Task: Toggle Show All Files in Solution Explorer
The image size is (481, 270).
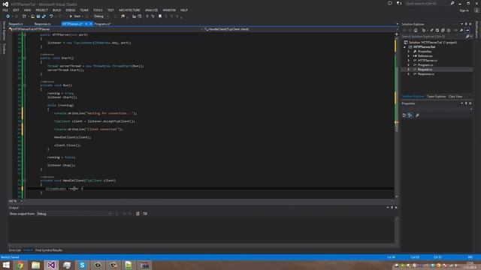Action: click(x=449, y=30)
